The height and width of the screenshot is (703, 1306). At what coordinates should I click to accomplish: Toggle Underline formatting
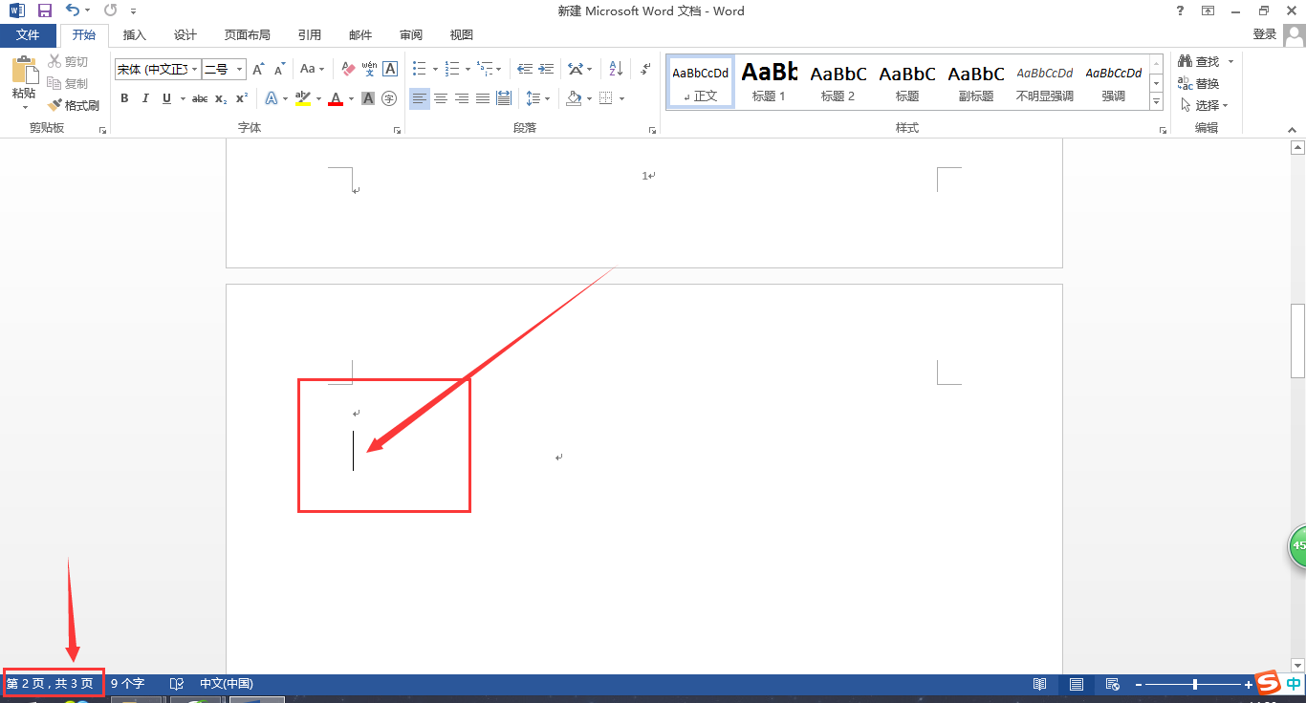click(x=166, y=98)
